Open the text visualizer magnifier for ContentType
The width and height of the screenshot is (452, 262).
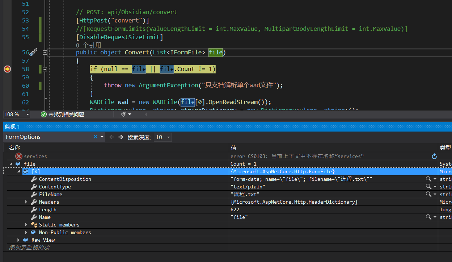click(428, 187)
